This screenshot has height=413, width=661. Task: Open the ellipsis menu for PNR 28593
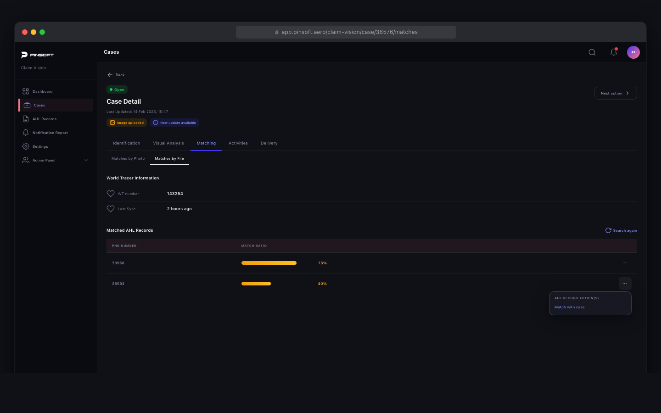pyautogui.click(x=624, y=283)
